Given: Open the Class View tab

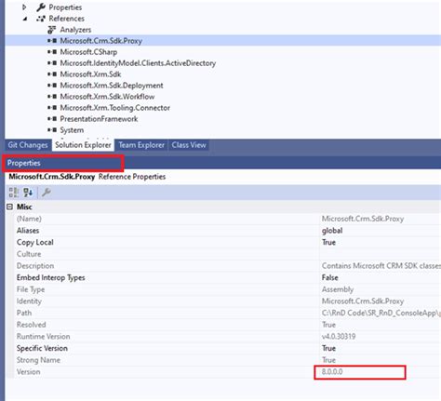Looking at the screenshot, I should tap(189, 145).
